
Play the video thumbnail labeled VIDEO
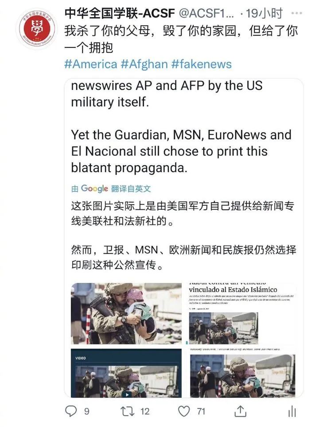(126, 373)
